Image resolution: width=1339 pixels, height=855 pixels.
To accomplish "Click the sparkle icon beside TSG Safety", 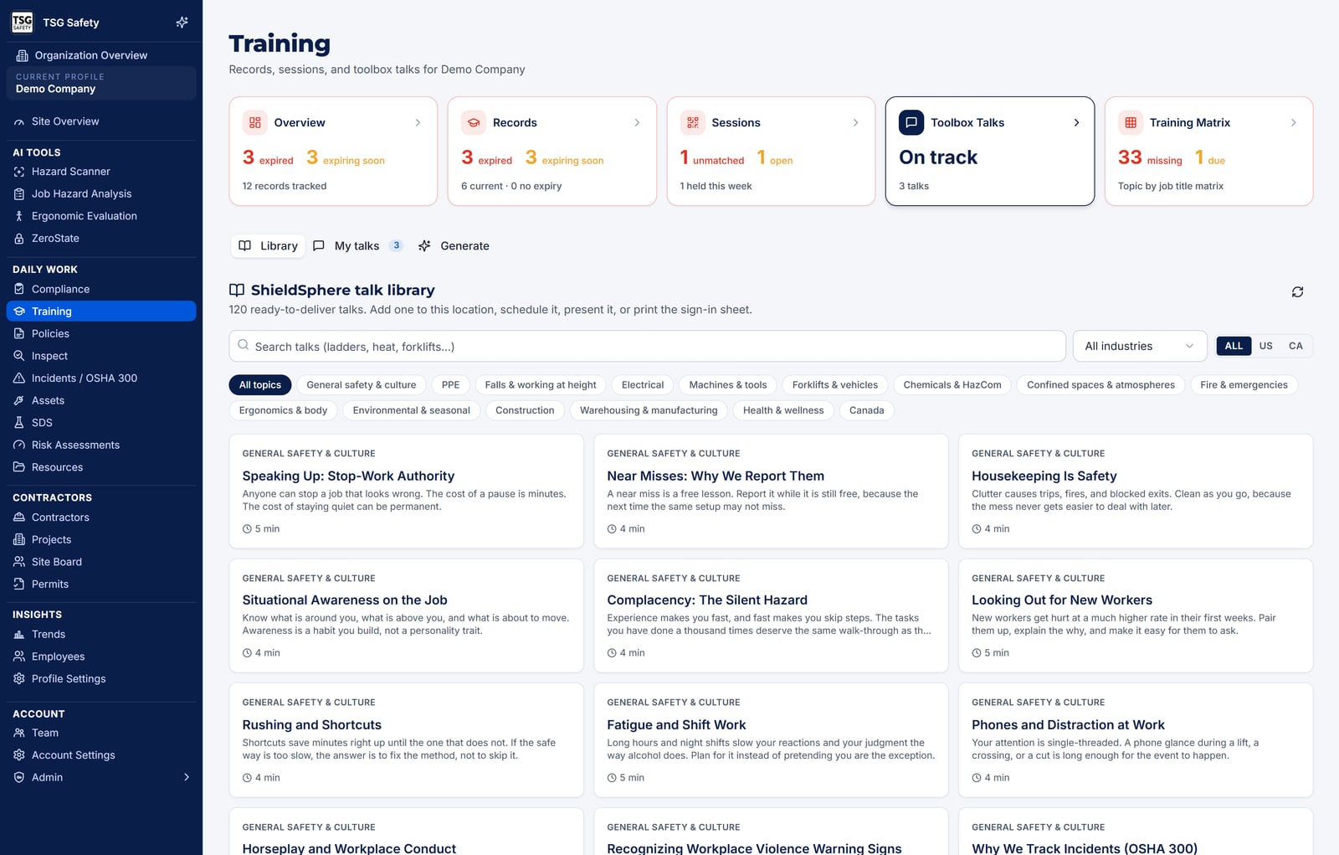I will tap(182, 23).
